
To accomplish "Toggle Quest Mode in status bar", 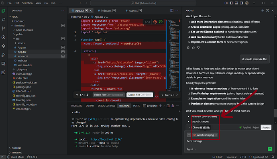I will click(x=16, y=157).
